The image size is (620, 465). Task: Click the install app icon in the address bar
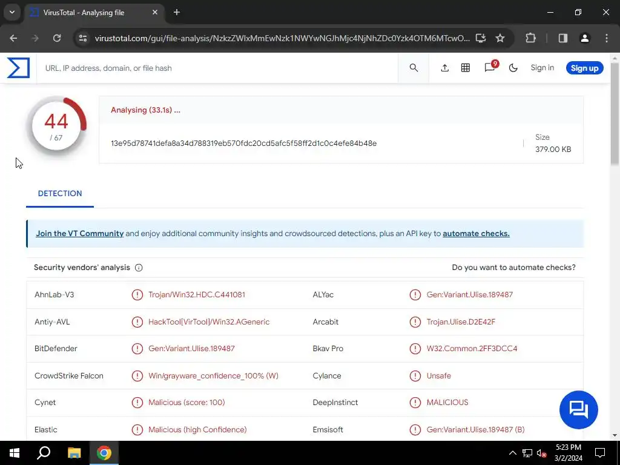click(x=480, y=38)
